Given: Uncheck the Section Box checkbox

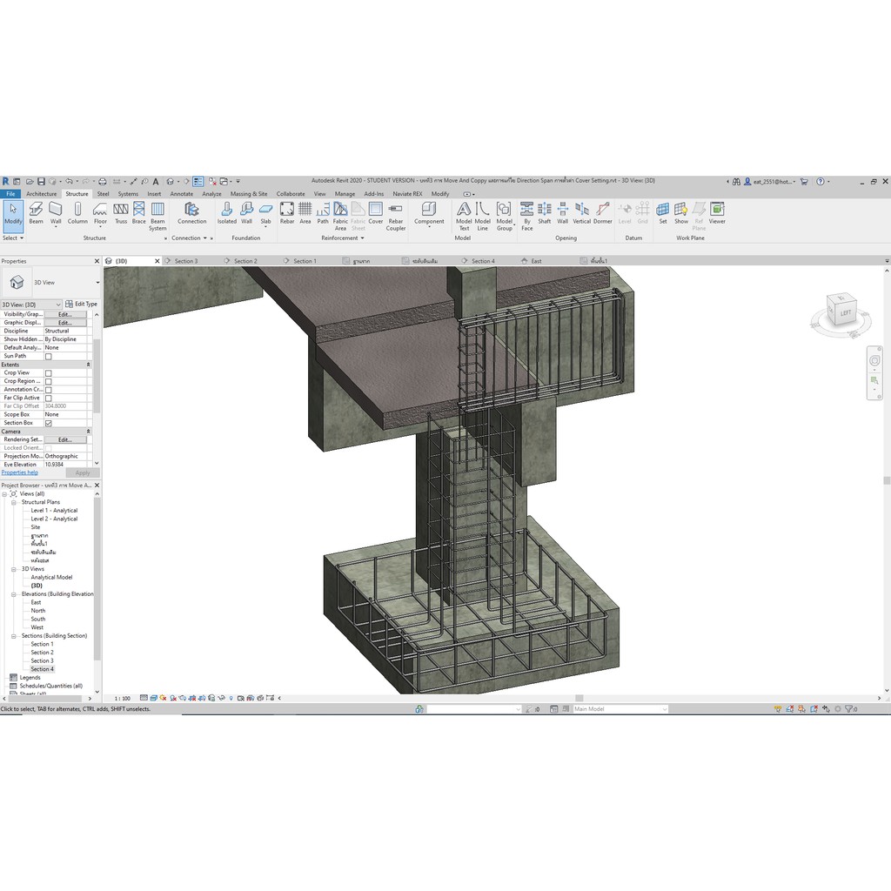Looking at the screenshot, I should tap(49, 424).
